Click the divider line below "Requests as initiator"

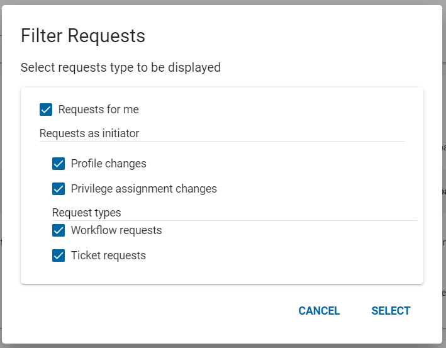coord(252,141)
